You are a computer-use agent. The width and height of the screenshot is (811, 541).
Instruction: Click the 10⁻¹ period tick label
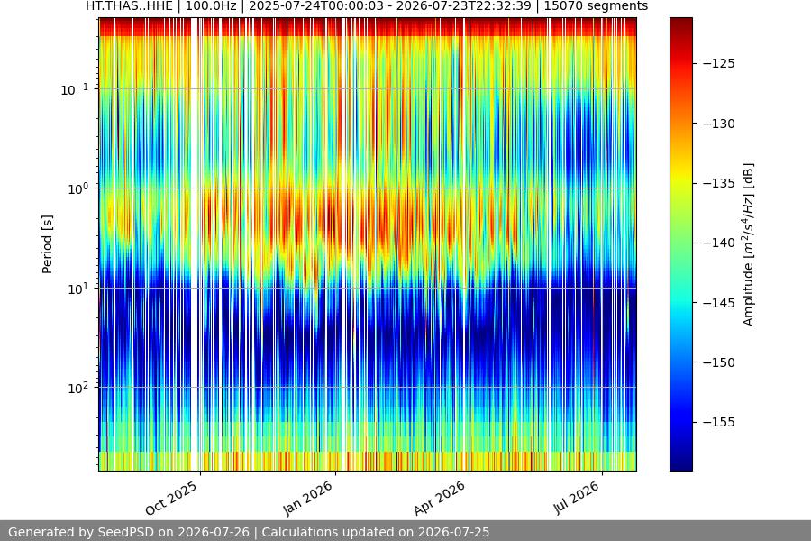point(74,89)
